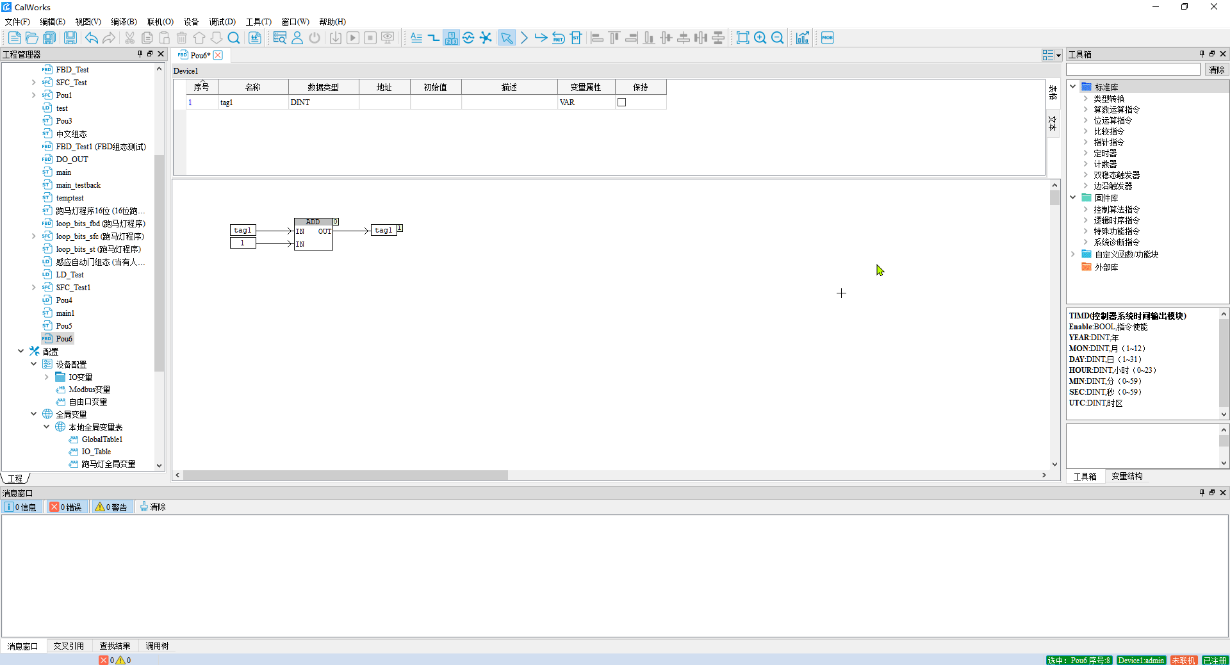Click 清除 in the message window
The height and width of the screenshot is (665, 1230).
[153, 507]
